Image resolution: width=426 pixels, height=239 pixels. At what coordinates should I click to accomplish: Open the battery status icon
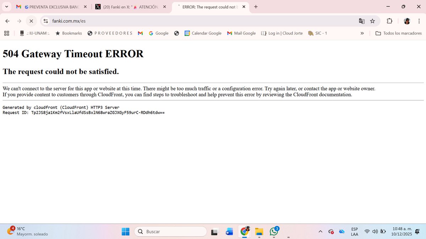click(383, 232)
